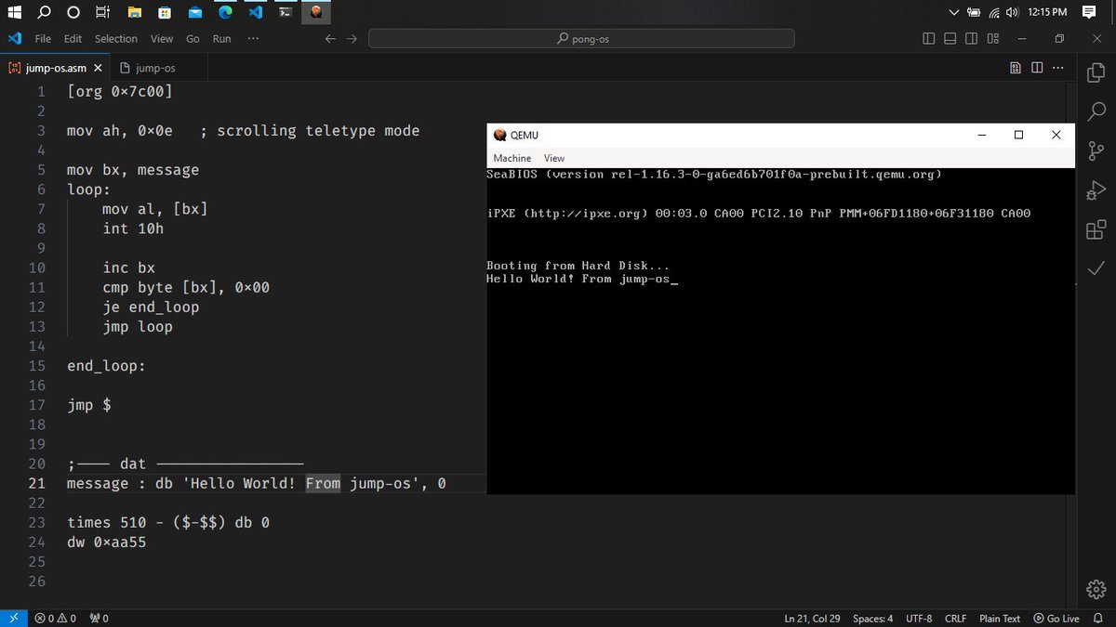This screenshot has height=627, width=1116.
Task: Open the File menu
Action: (x=43, y=39)
